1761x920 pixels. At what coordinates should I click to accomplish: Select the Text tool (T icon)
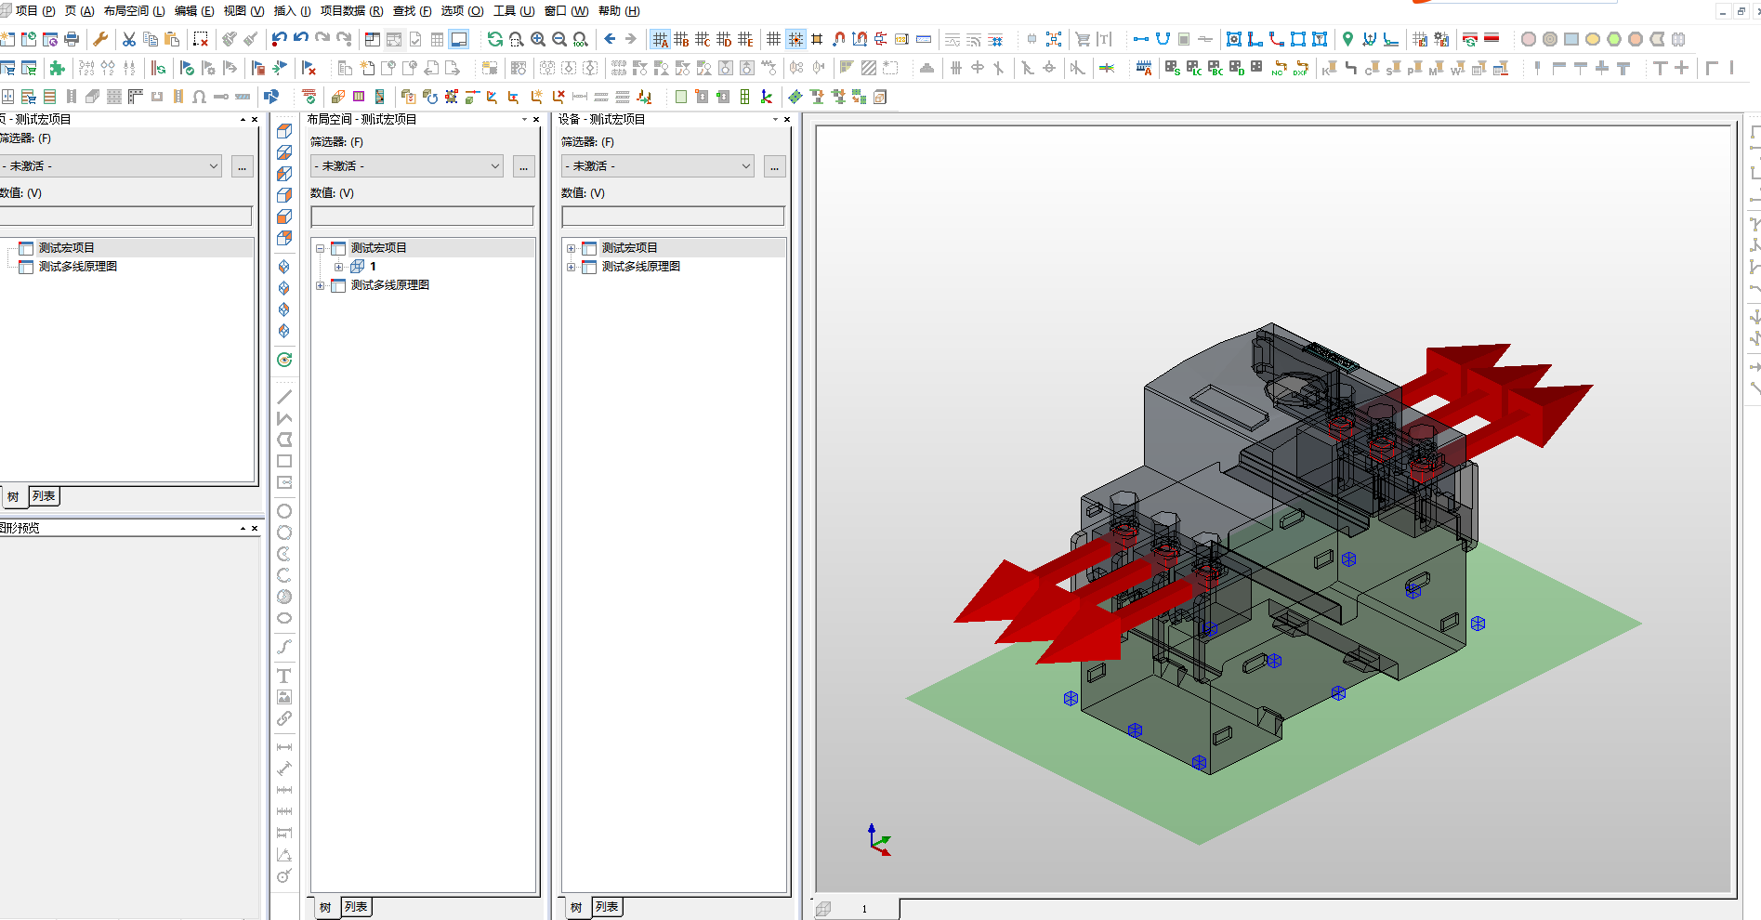(x=284, y=676)
